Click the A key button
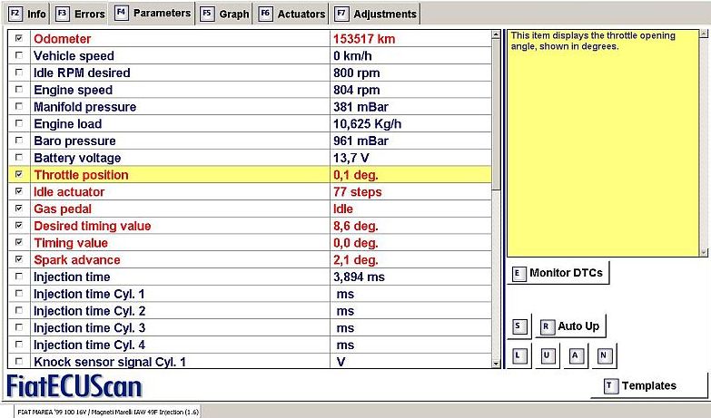The image size is (711, 418). point(576,355)
